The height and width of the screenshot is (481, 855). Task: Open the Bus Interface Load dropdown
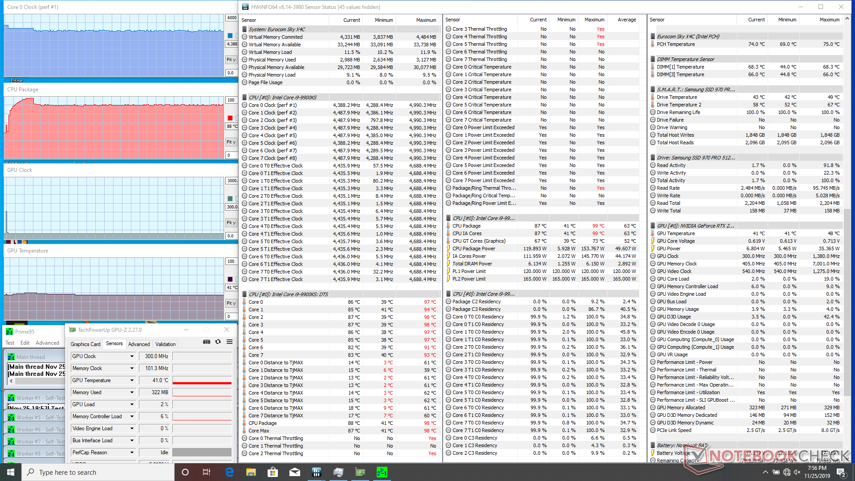[x=132, y=440]
